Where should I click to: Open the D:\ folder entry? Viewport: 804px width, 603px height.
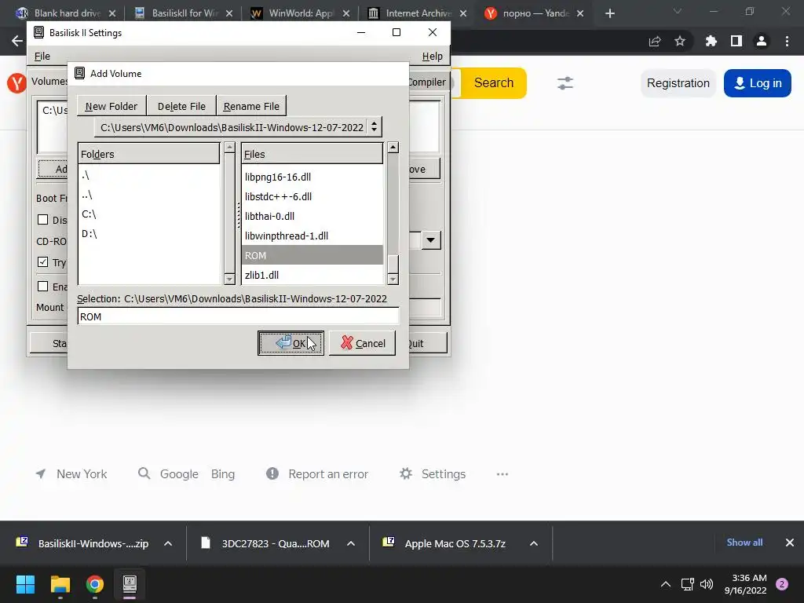148,234
